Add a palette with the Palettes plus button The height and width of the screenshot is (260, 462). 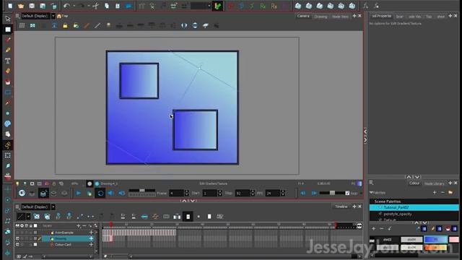coord(435,193)
